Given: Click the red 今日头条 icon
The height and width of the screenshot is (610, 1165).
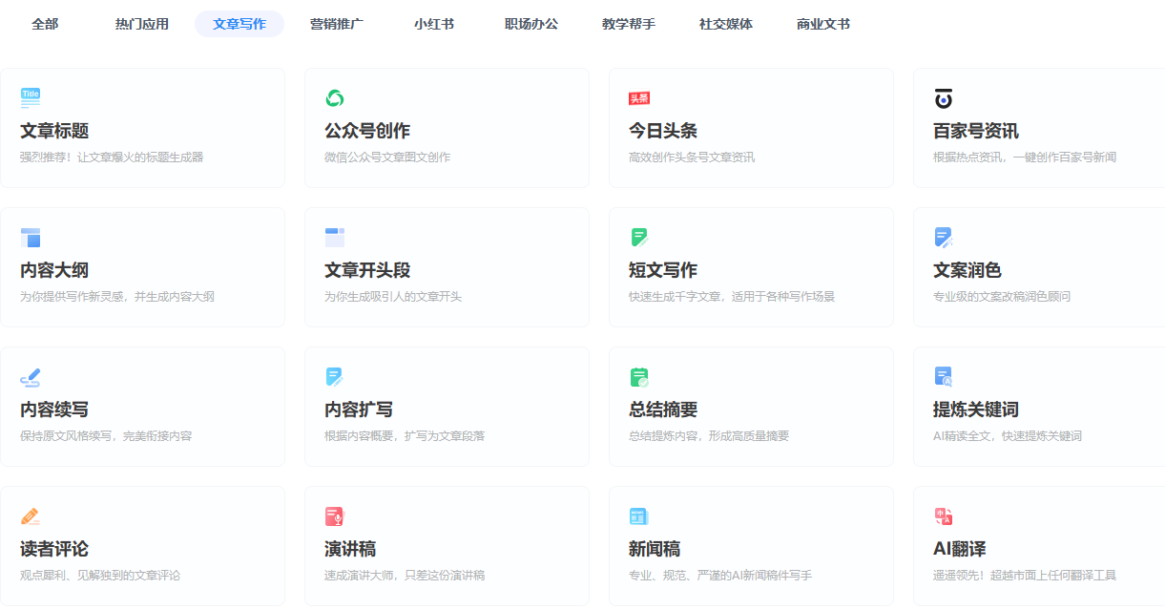Looking at the screenshot, I should (x=638, y=98).
